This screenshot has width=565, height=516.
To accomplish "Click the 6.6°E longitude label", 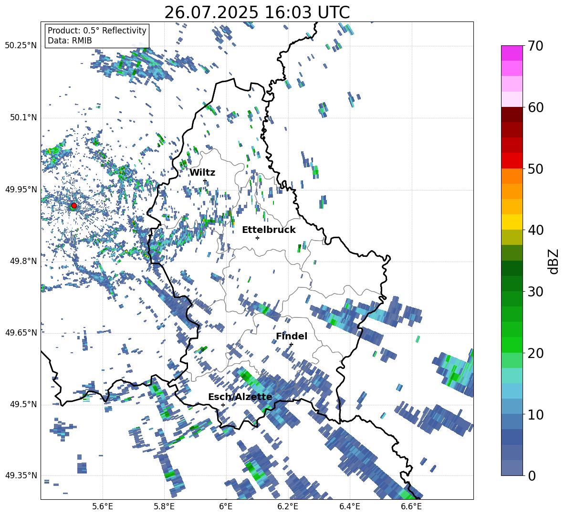I will pos(411,507).
